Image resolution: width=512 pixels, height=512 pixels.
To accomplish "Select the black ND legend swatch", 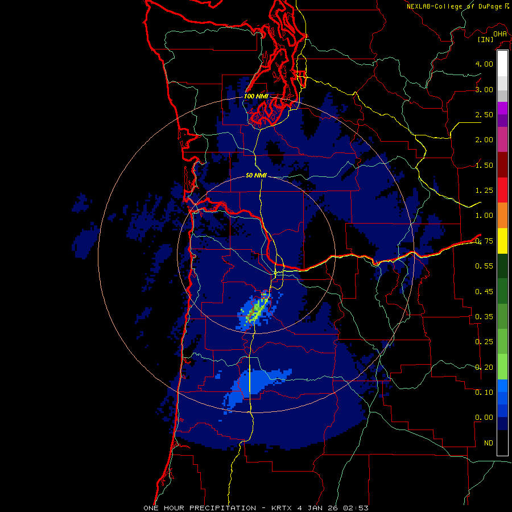I will click(502, 443).
